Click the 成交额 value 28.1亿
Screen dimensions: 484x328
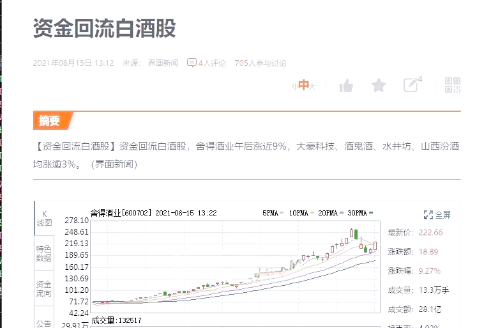[430, 309]
